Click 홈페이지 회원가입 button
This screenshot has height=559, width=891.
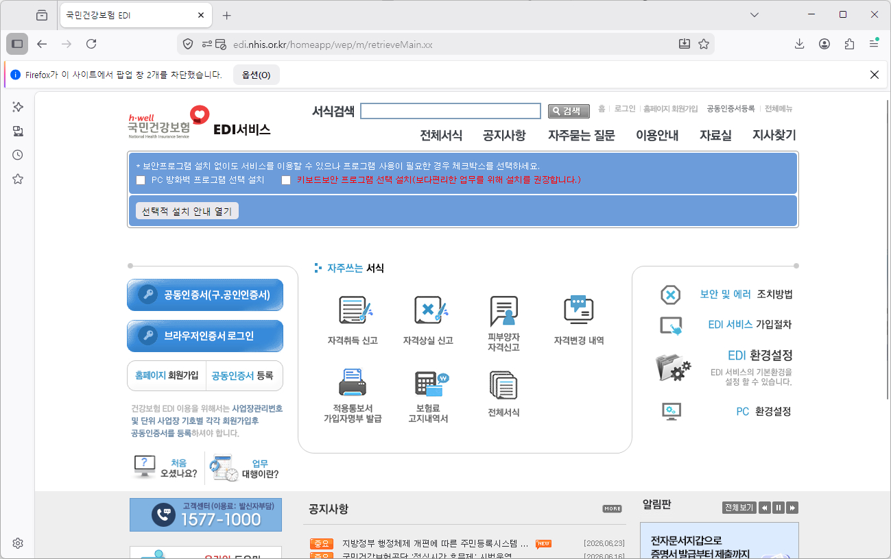167,375
